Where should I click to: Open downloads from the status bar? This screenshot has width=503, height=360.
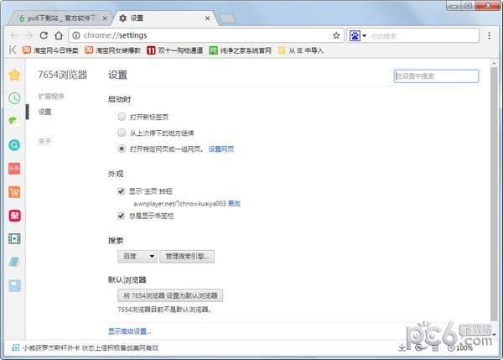402,347
